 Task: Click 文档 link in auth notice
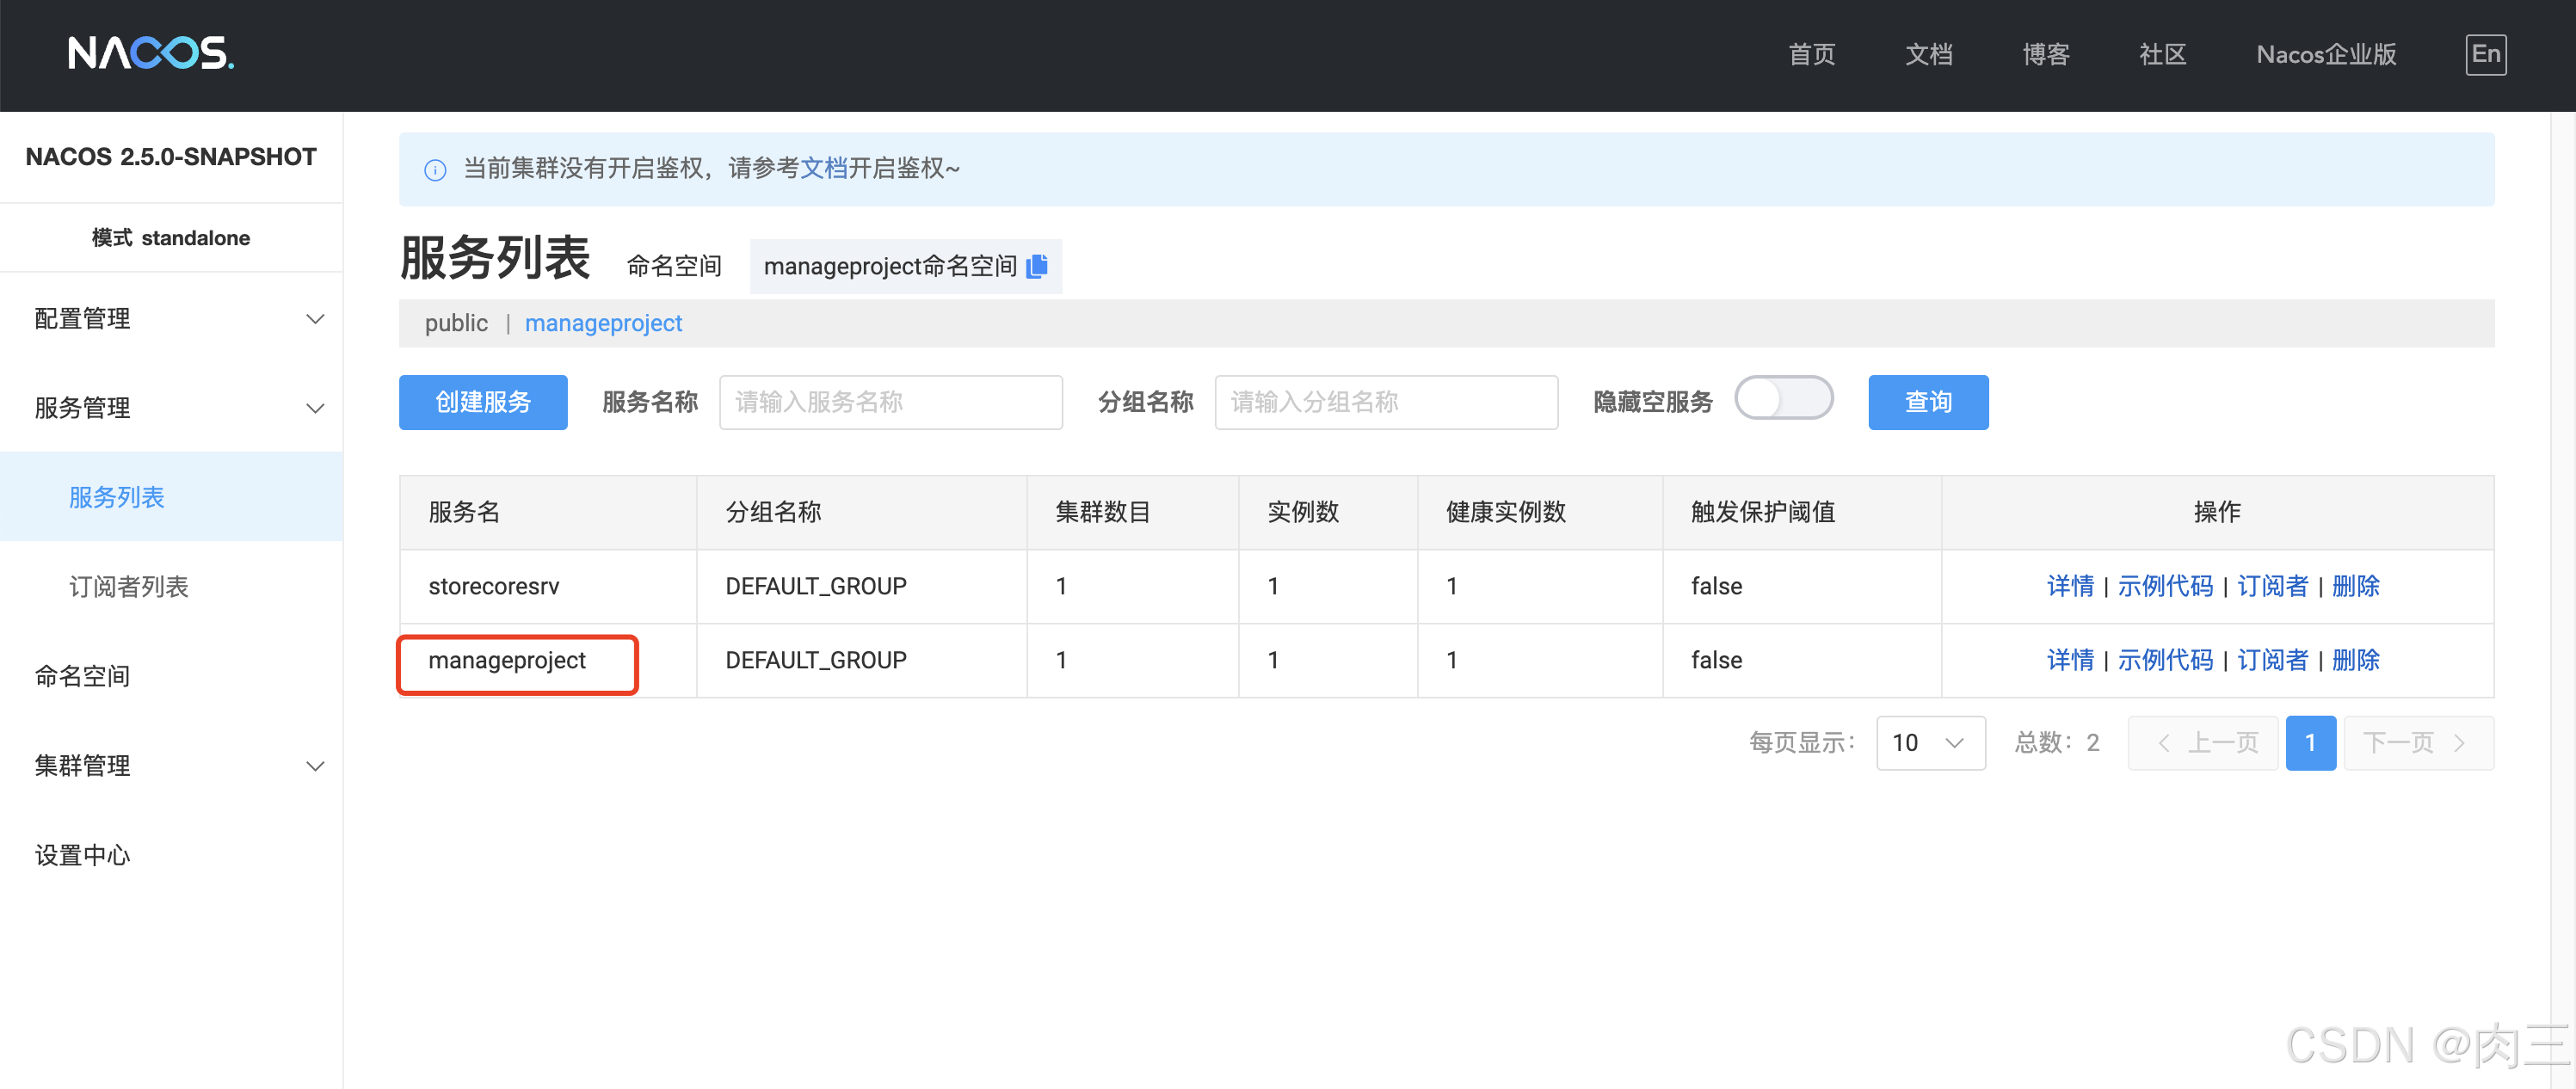[823, 168]
